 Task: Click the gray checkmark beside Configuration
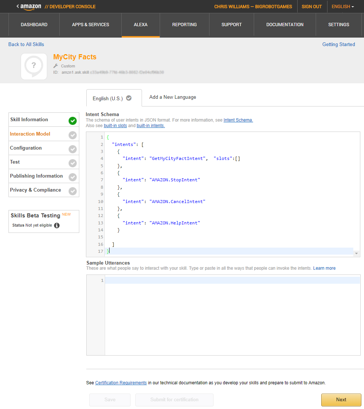coord(73,149)
